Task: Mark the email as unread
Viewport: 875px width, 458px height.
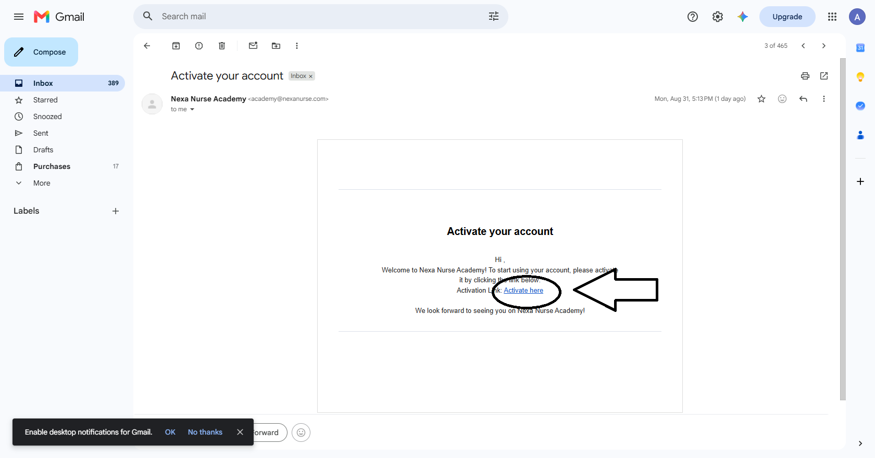Action: click(253, 46)
